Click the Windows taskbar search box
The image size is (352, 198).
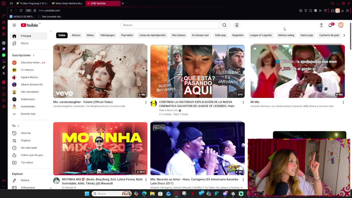tap(112, 194)
